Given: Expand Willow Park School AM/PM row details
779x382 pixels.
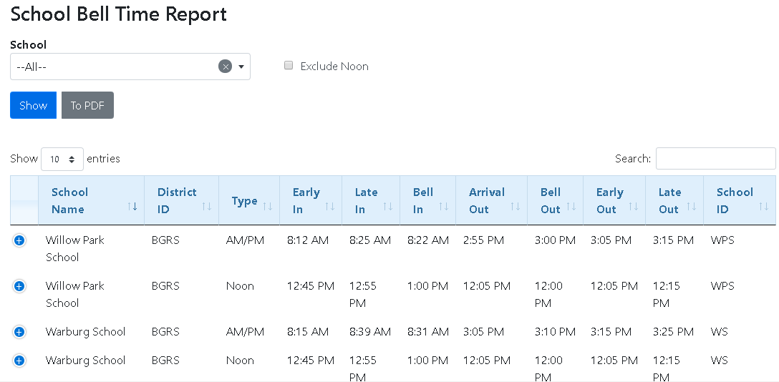Looking at the screenshot, I should 19,240.
